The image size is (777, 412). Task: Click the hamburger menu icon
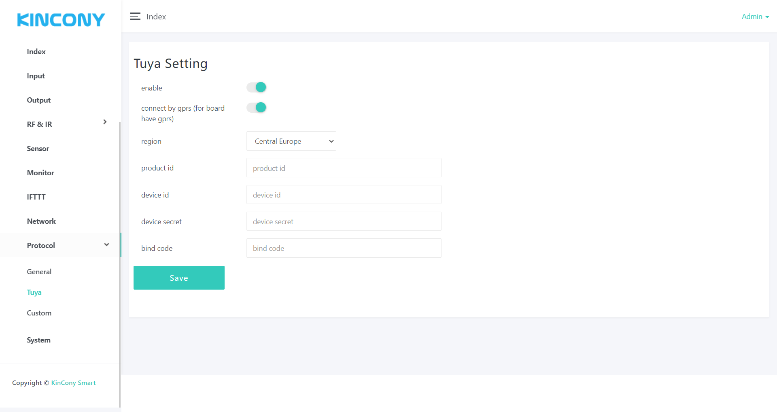click(x=135, y=17)
